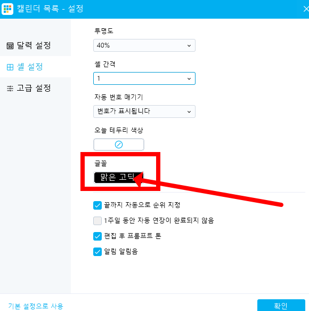Click the 투명도 label
The height and width of the screenshot is (311, 309).
(104, 31)
